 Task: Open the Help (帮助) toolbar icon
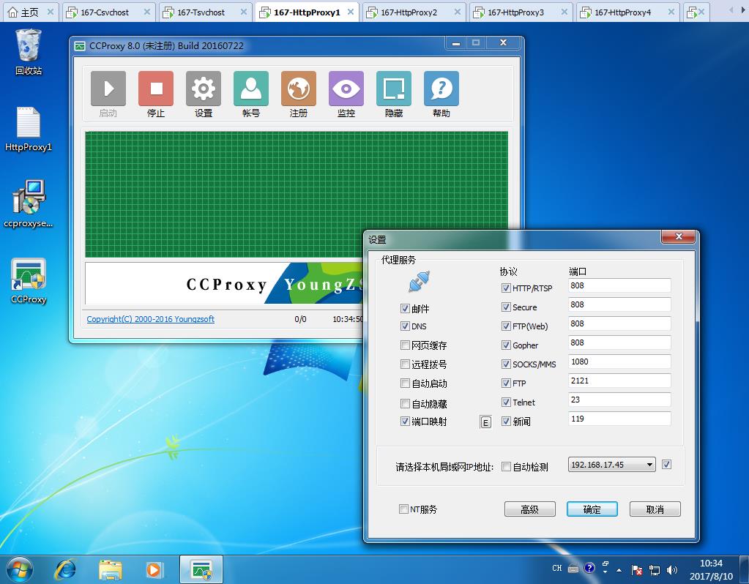point(441,89)
